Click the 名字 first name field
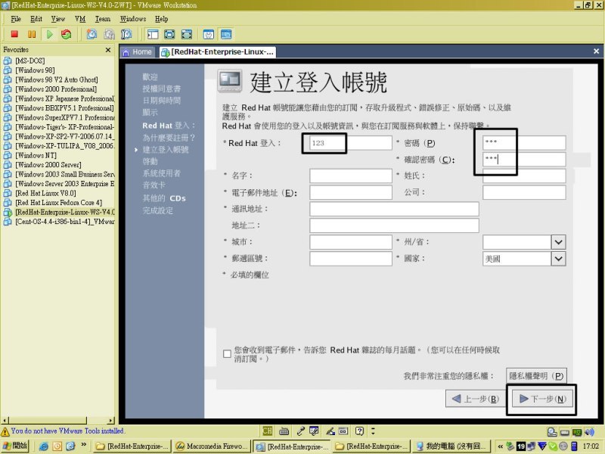 click(350, 176)
